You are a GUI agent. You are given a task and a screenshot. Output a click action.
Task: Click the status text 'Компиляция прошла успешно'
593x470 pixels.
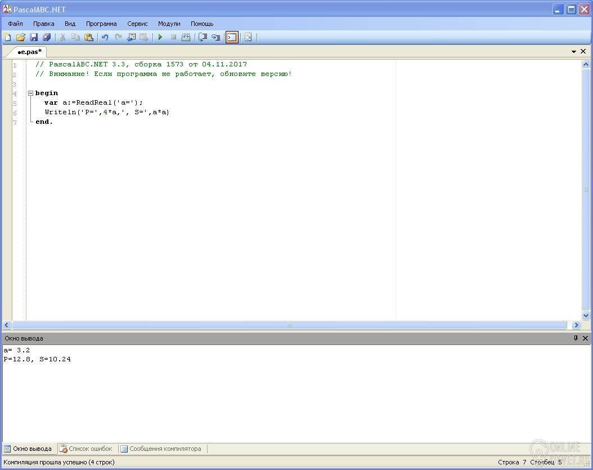[x=45, y=462]
